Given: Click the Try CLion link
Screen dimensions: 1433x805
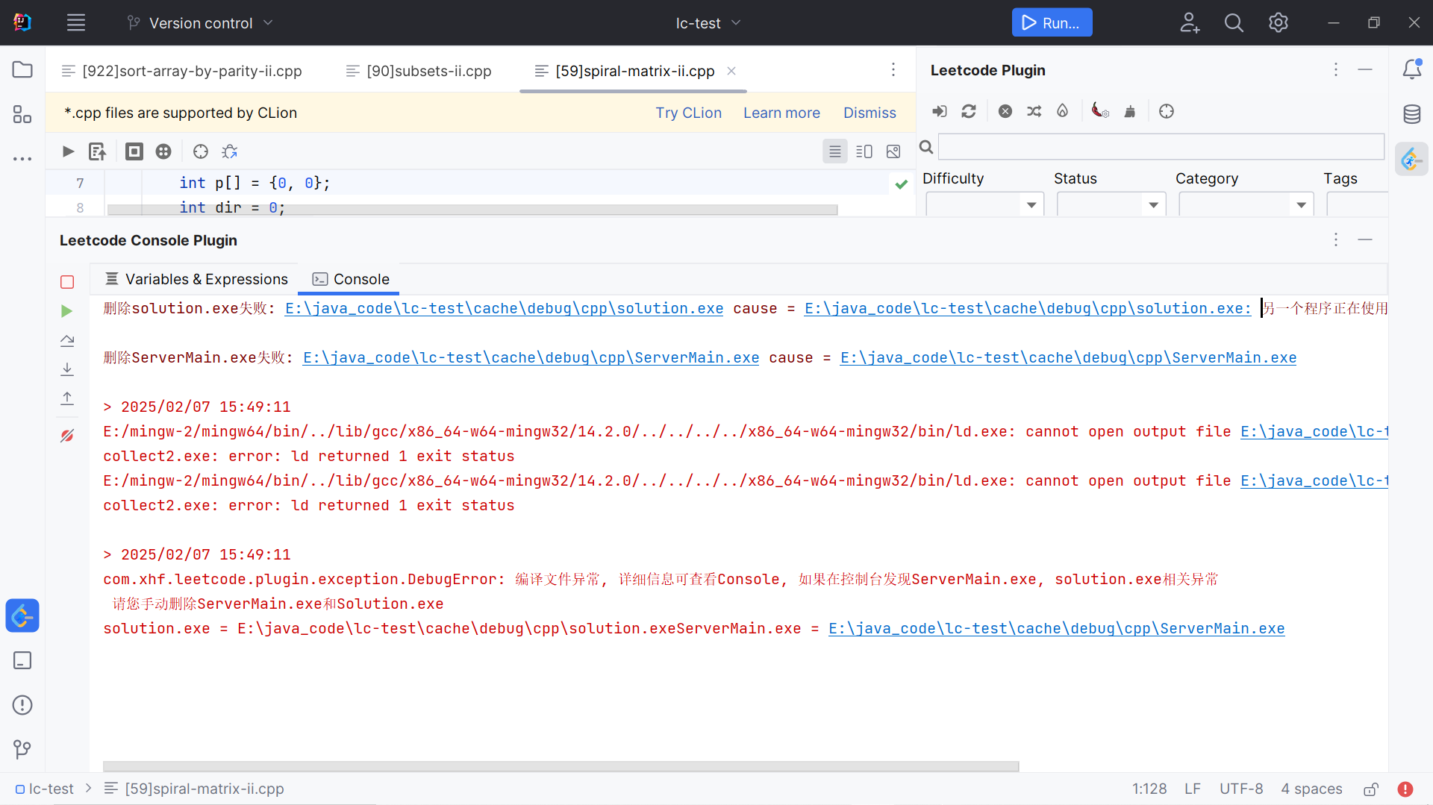Looking at the screenshot, I should click(688, 113).
